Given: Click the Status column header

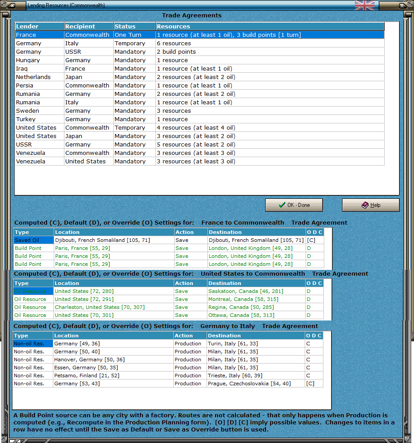Looking at the screenshot, I should point(135,26).
